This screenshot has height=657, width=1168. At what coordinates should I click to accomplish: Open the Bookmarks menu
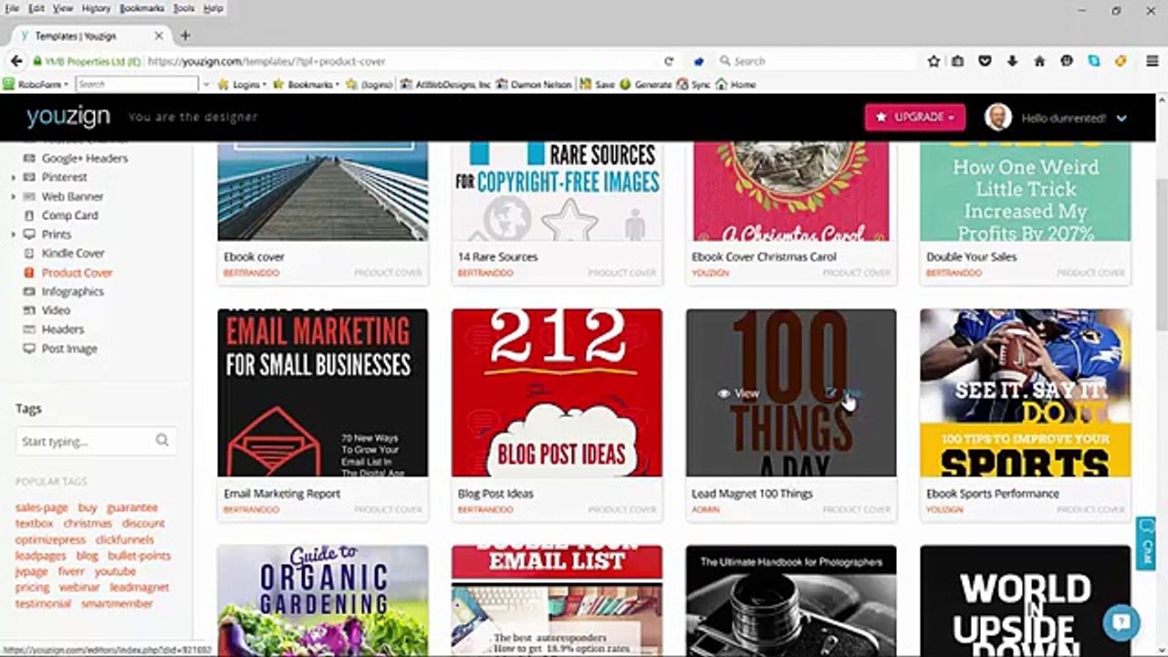(142, 8)
